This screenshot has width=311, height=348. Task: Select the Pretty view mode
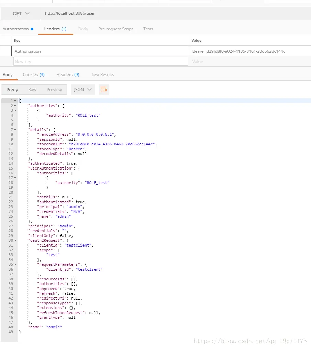pyautogui.click(x=12, y=90)
